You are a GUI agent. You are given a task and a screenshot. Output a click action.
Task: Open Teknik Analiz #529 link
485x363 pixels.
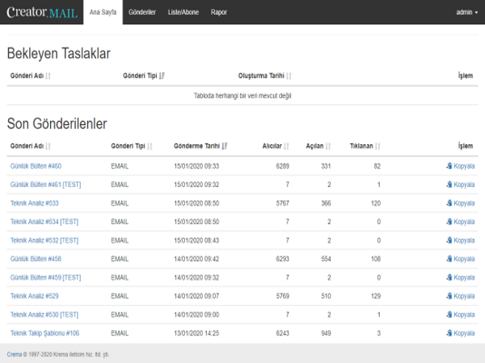tap(35, 296)
